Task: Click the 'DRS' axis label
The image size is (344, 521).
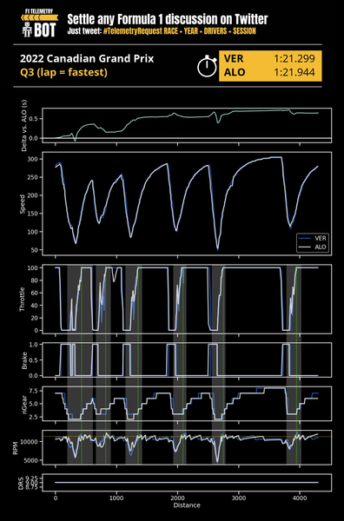Action: (x=21, y=483)
